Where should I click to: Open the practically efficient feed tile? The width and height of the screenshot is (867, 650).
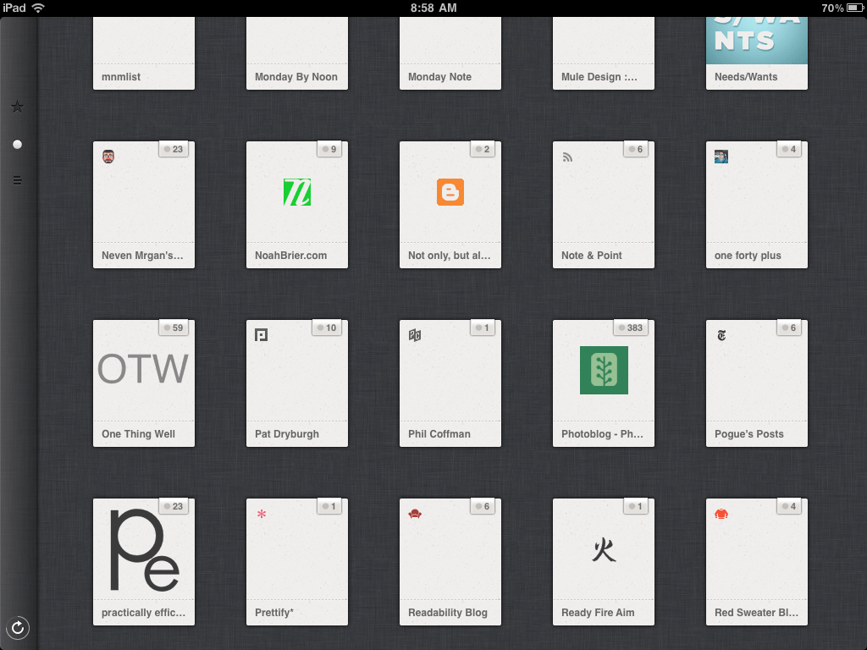(x=143, y=561)
